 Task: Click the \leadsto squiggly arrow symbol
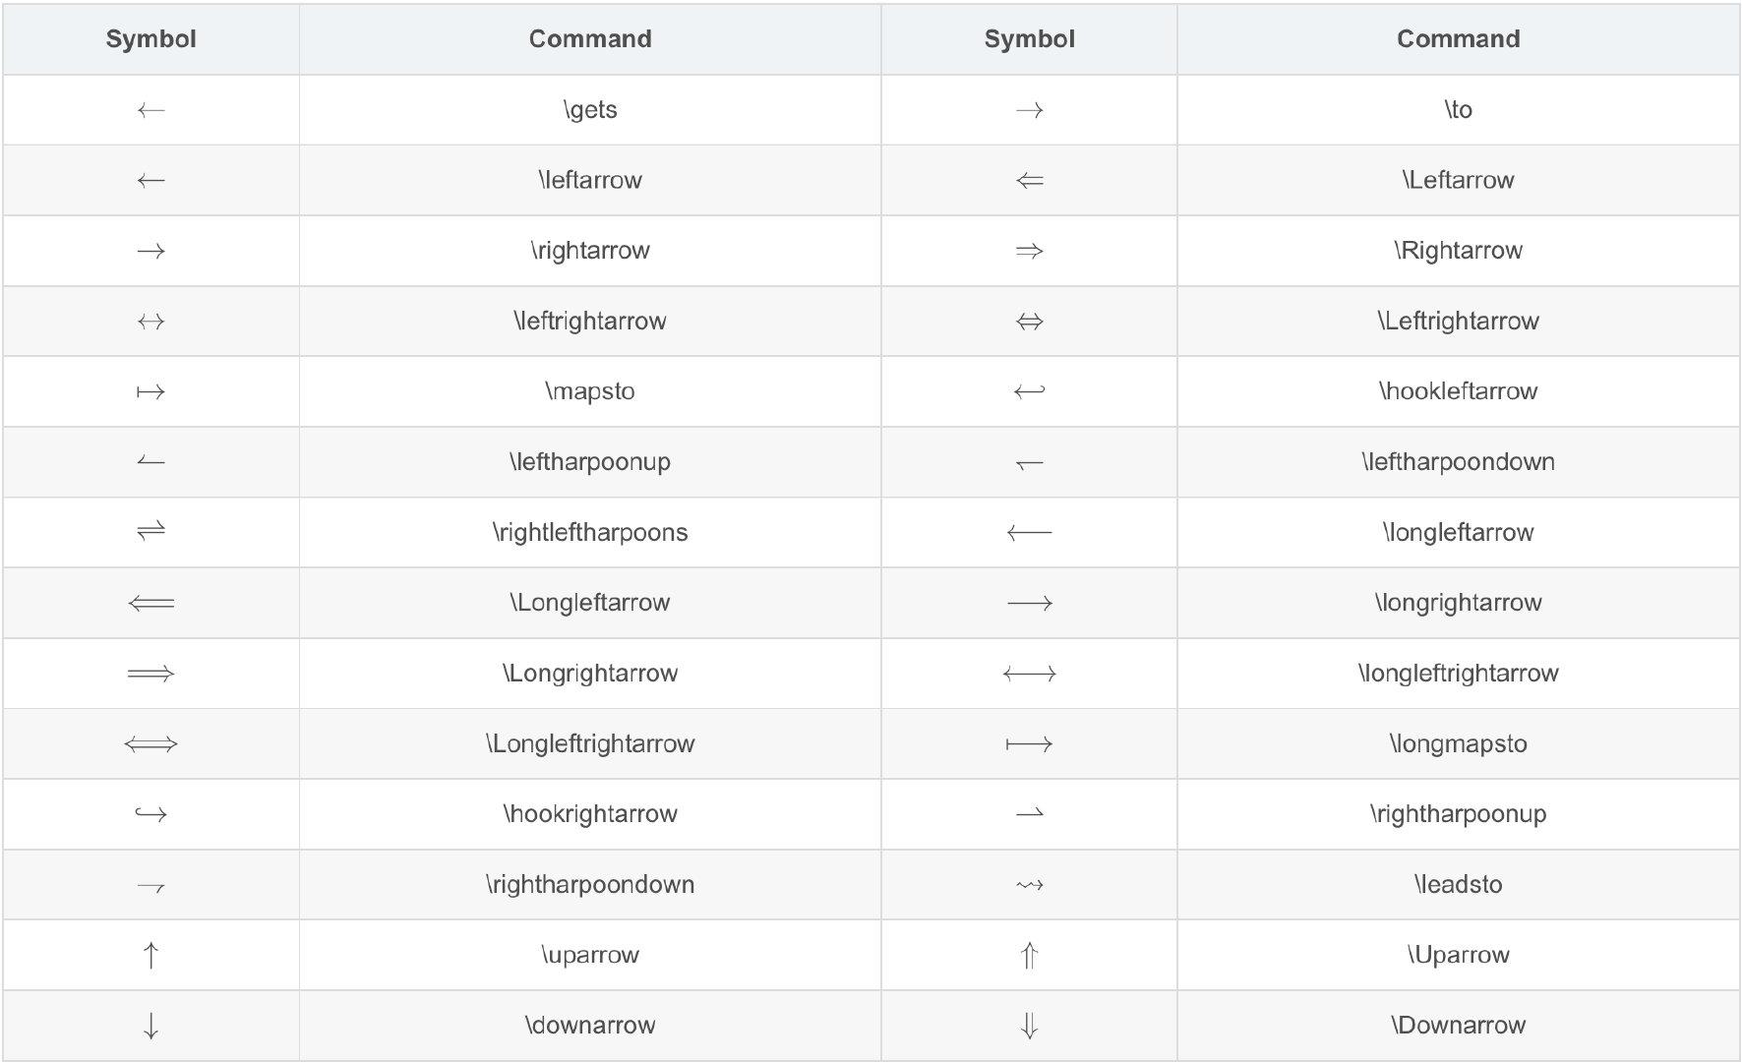[1029, 885]
